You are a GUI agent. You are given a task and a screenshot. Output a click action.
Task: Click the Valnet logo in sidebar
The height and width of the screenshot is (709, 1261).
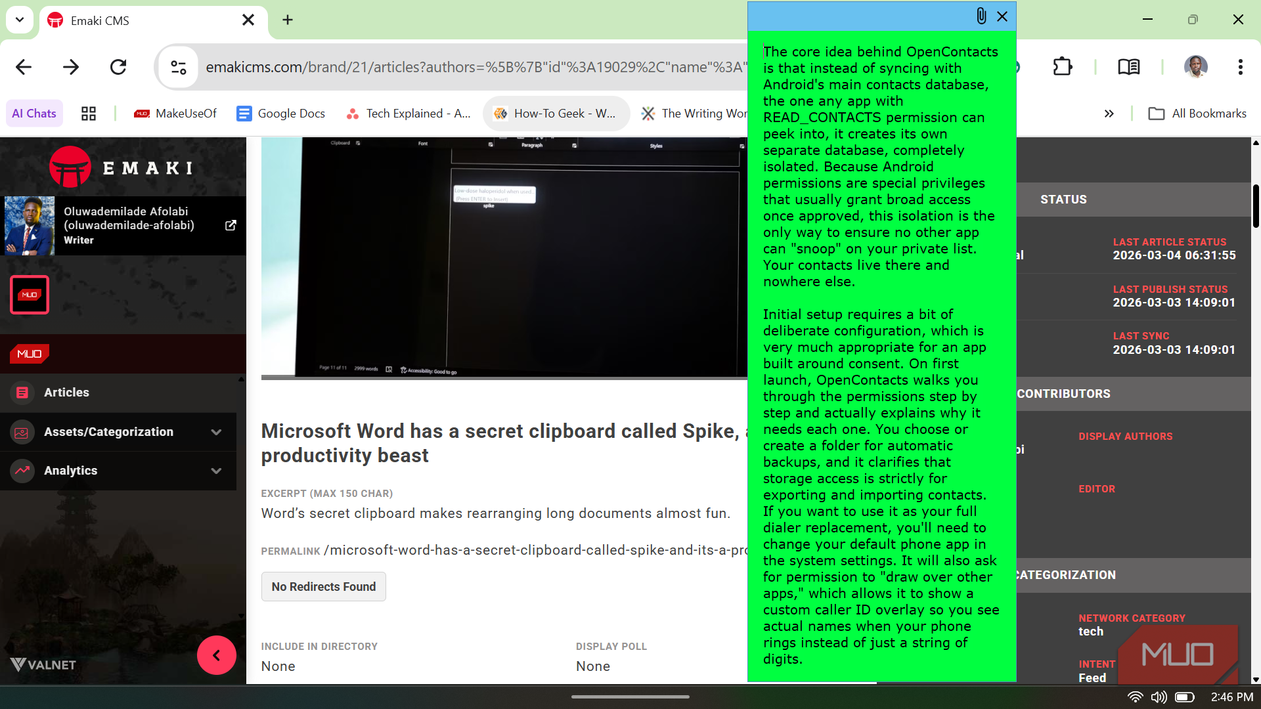(43, 664)
